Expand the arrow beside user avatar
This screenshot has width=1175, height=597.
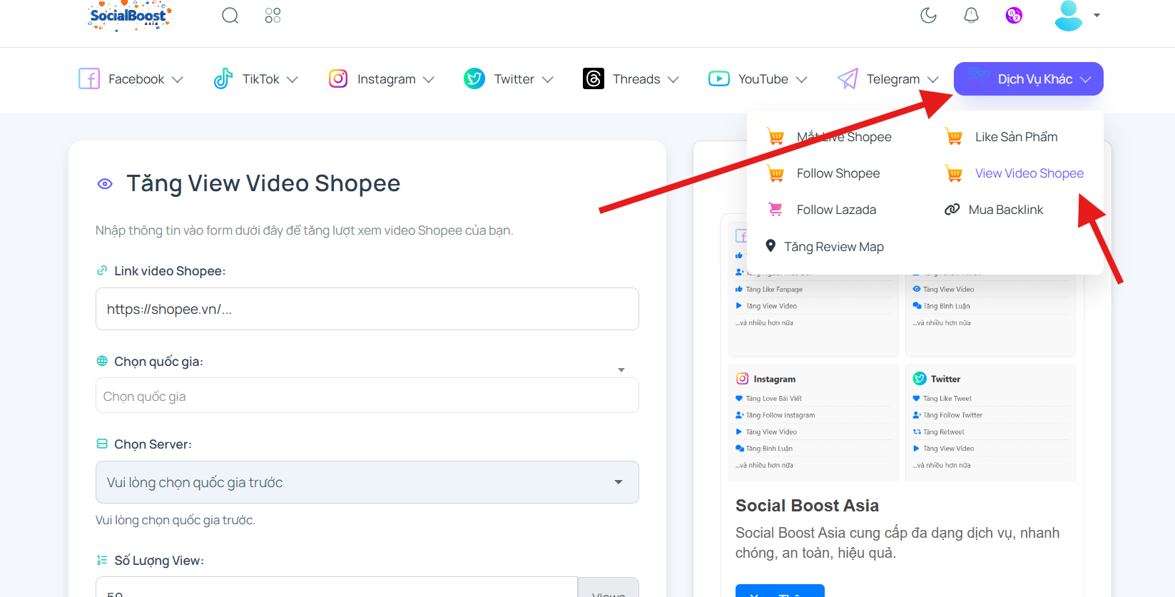pos(1097,15)
